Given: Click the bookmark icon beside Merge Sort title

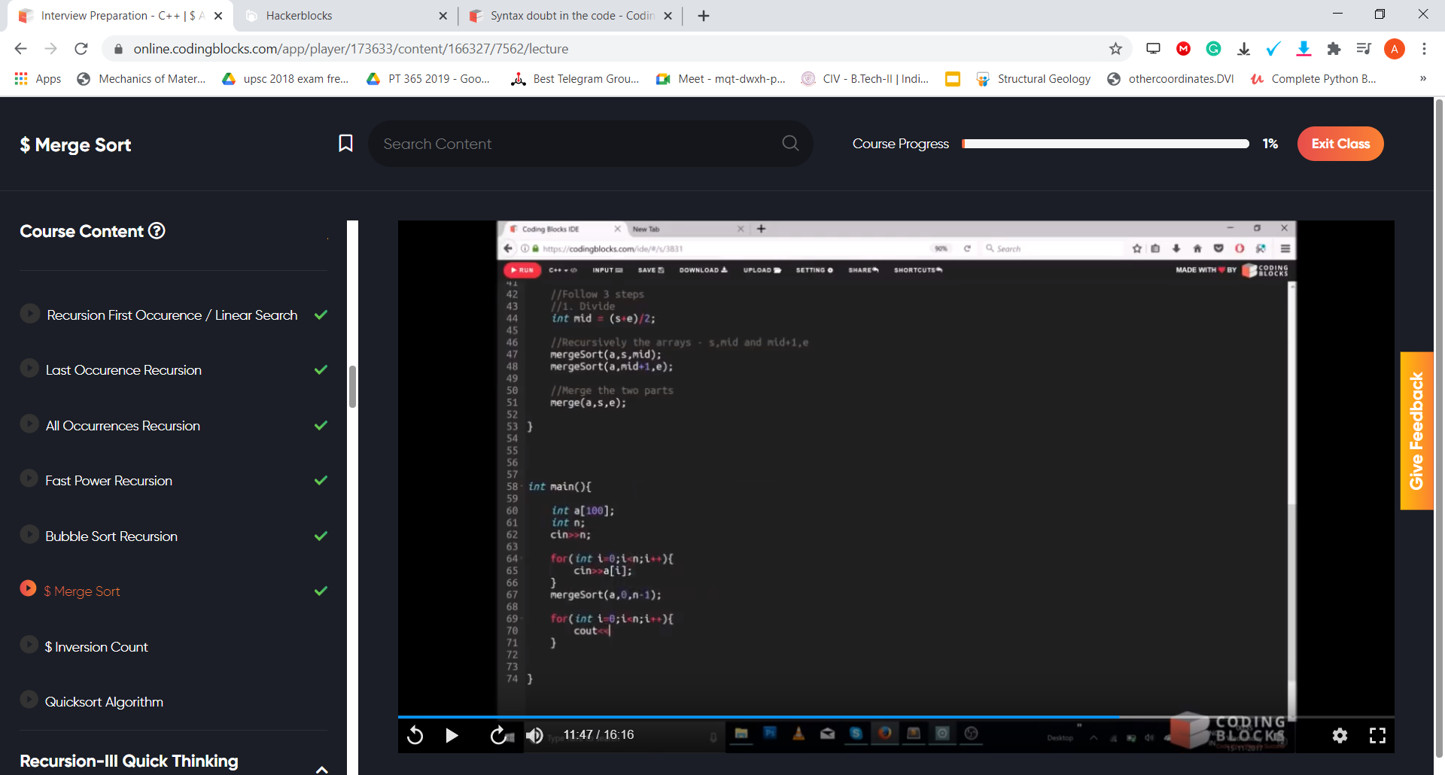Looking at the screenshot, I should coord(345,144).
